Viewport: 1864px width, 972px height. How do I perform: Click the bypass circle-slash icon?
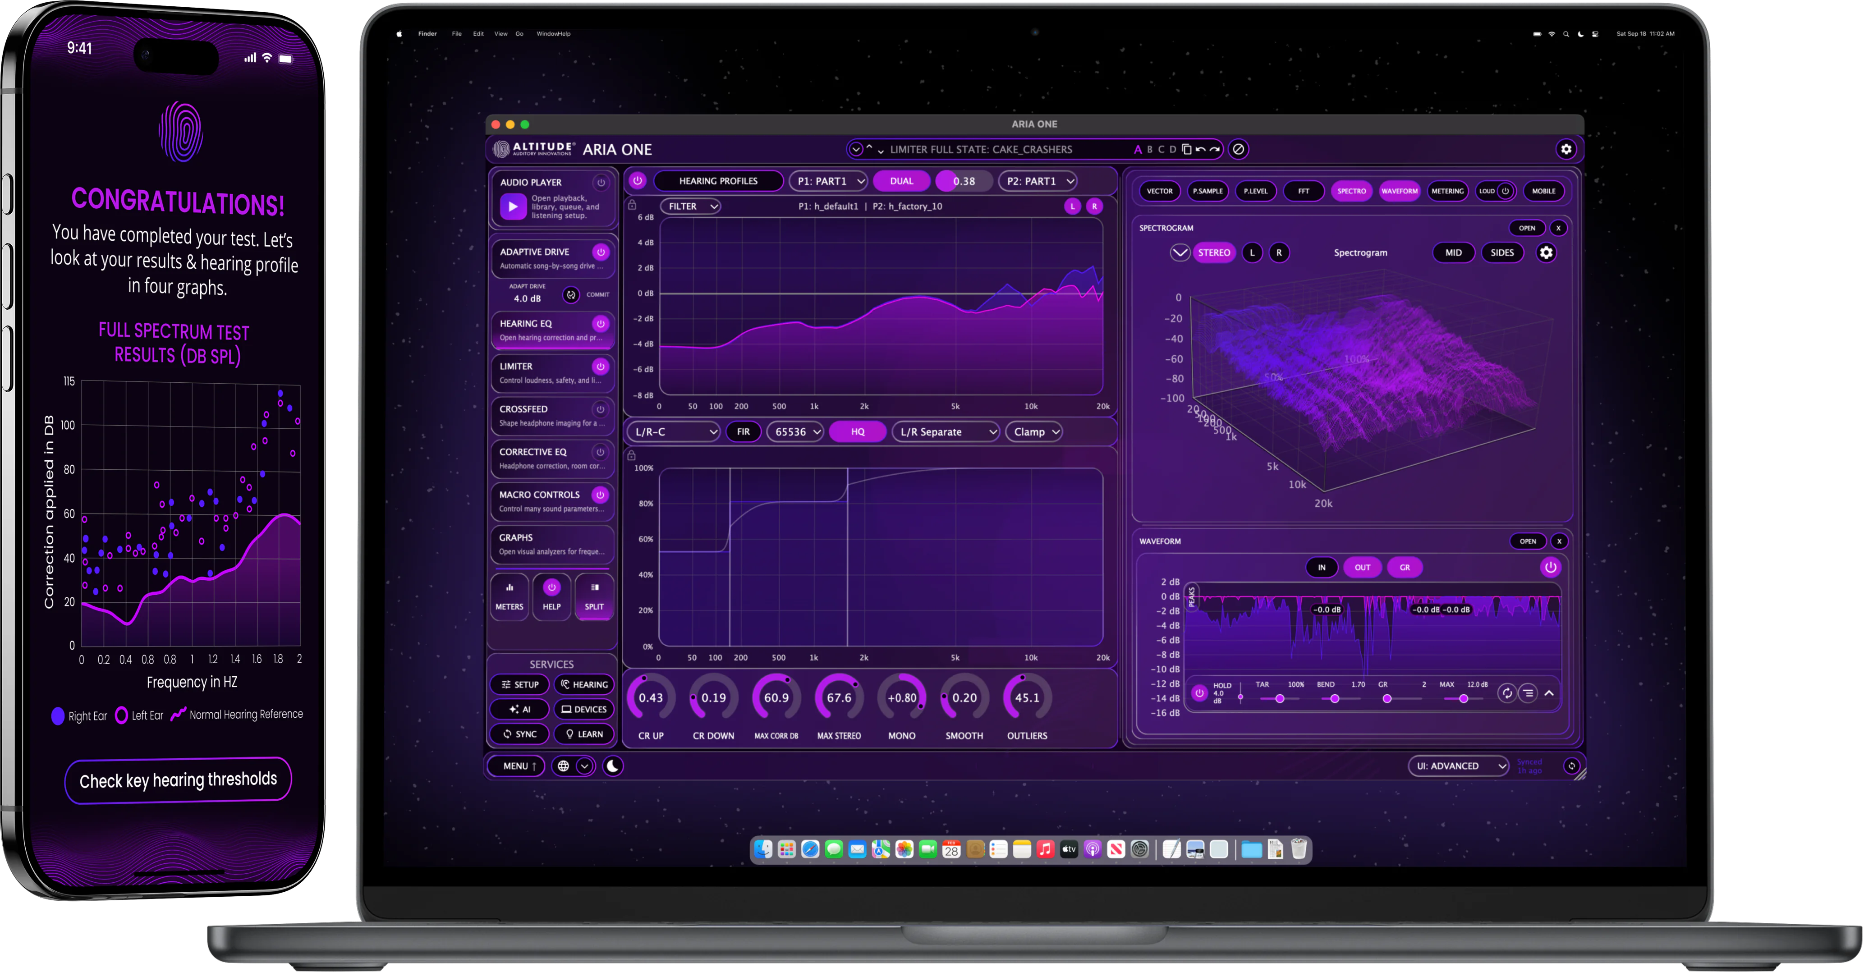pyautogui.click(x=1239, y=149)
